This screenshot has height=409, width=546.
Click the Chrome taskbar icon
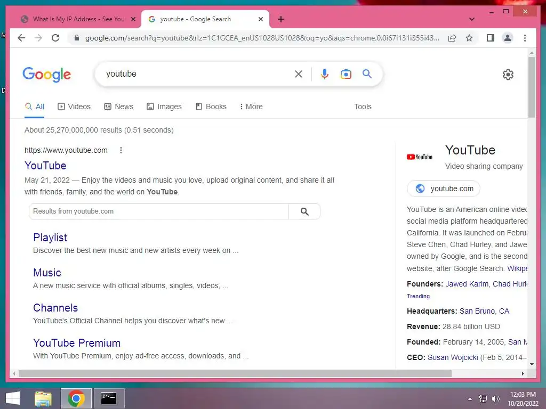[76, 398]
